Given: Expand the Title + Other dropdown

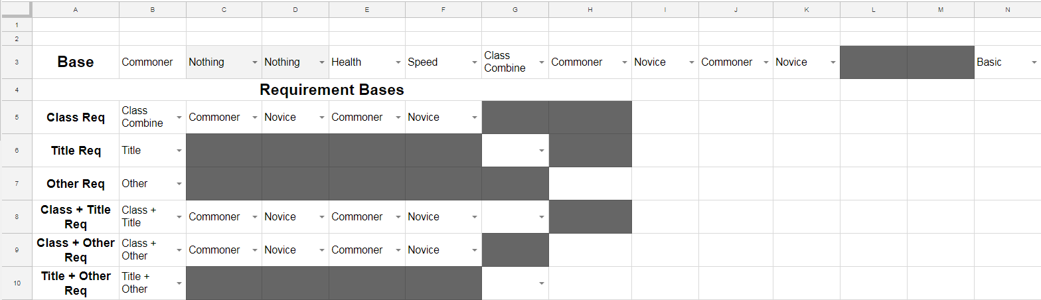Looking at the screenshot, I should 179,283.
